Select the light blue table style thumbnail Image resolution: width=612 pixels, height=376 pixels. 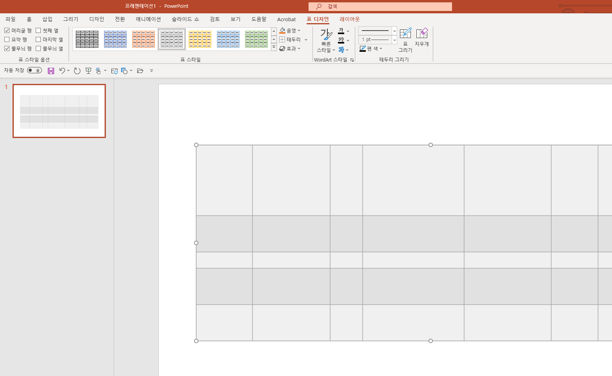228,39
